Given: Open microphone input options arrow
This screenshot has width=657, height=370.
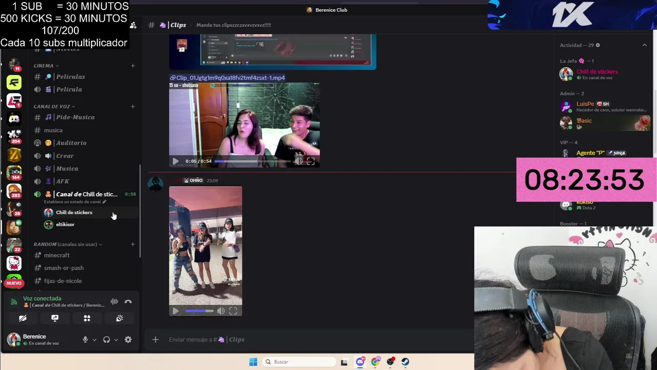Looking at the screenshot, I should coord(94,340).
